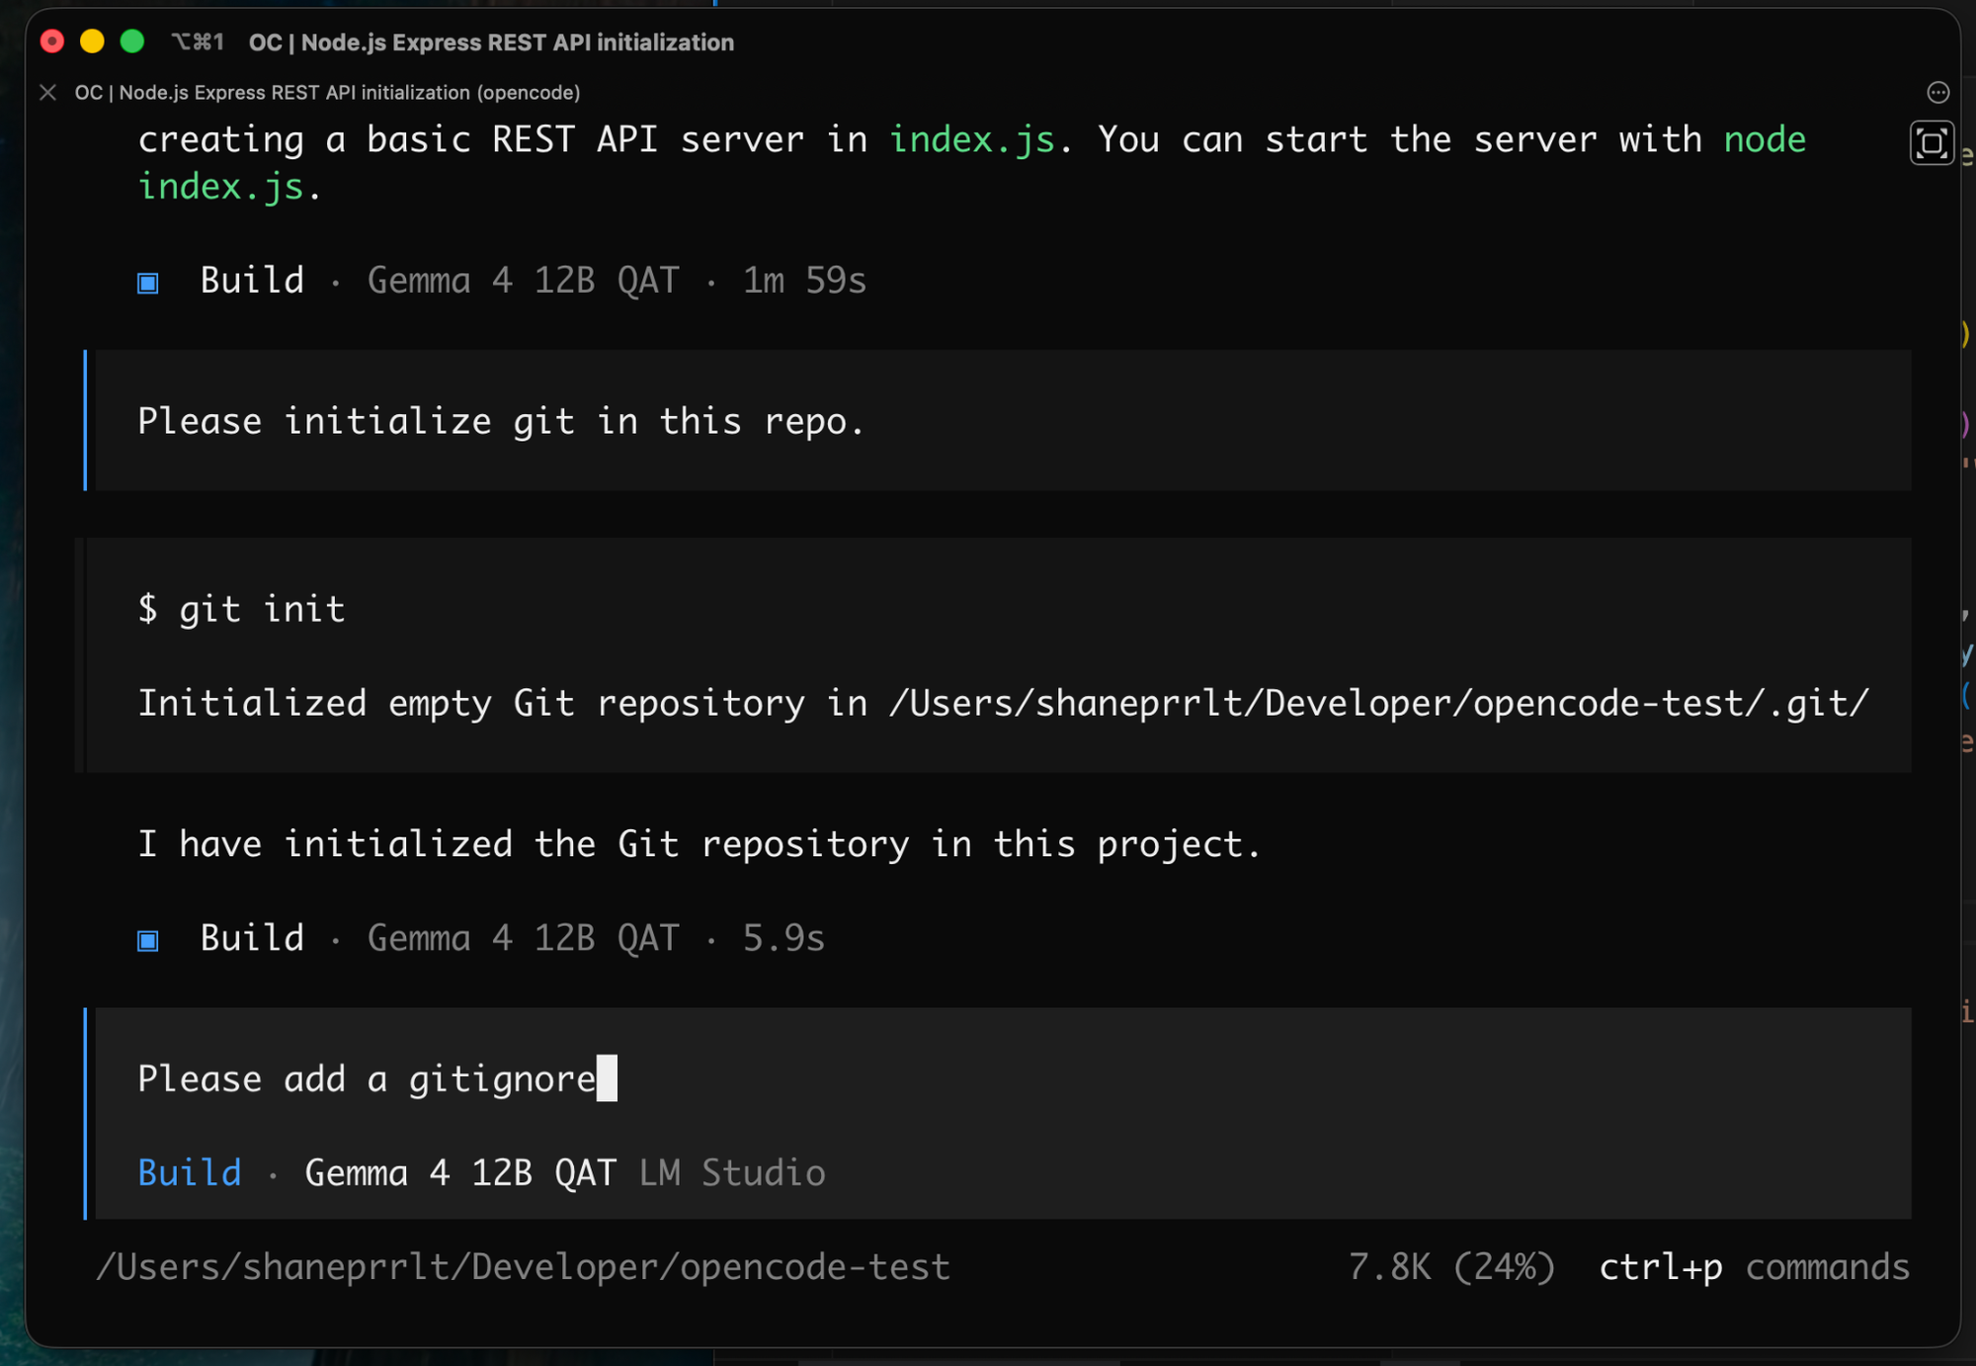Click the green zoom window button

click(132, 42)
